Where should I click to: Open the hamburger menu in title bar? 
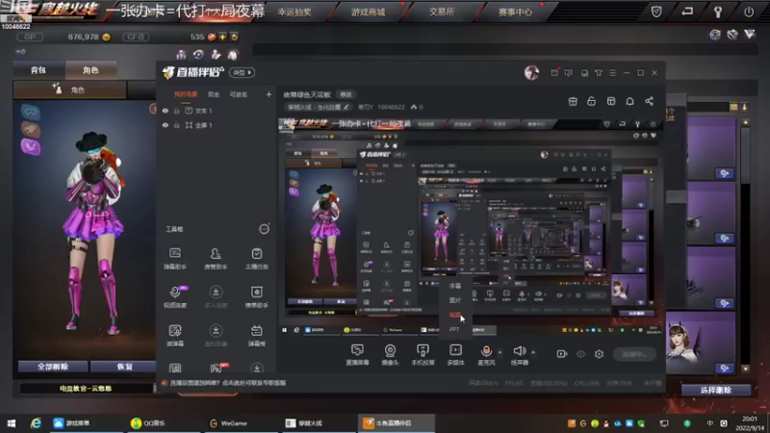[x=612, y=73]
